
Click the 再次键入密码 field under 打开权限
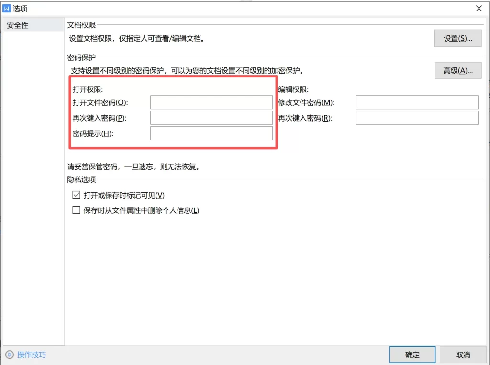tap(211, 117)
